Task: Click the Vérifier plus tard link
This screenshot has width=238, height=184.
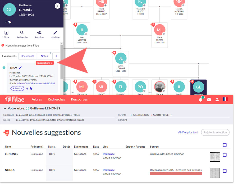Action: [x=188, y=132]
